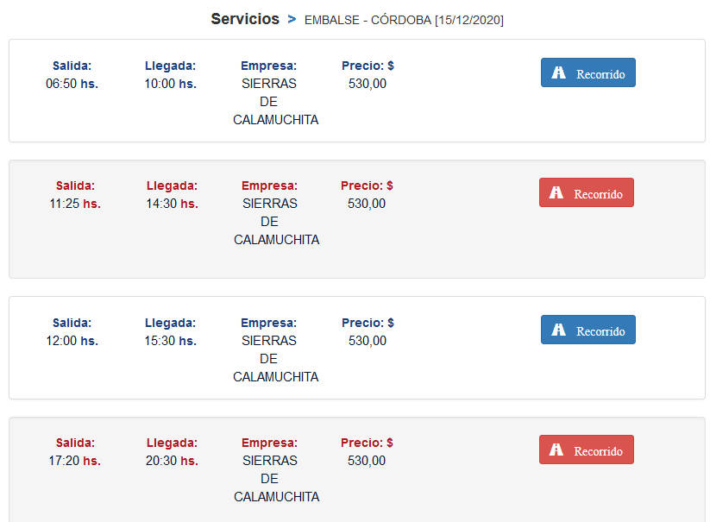
Task: Show Recorrido for the 11:25 departure
Action: point(587,193)
